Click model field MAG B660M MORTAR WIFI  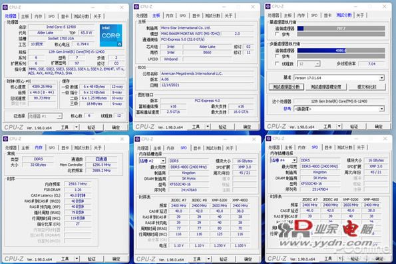tap(190, 33)
